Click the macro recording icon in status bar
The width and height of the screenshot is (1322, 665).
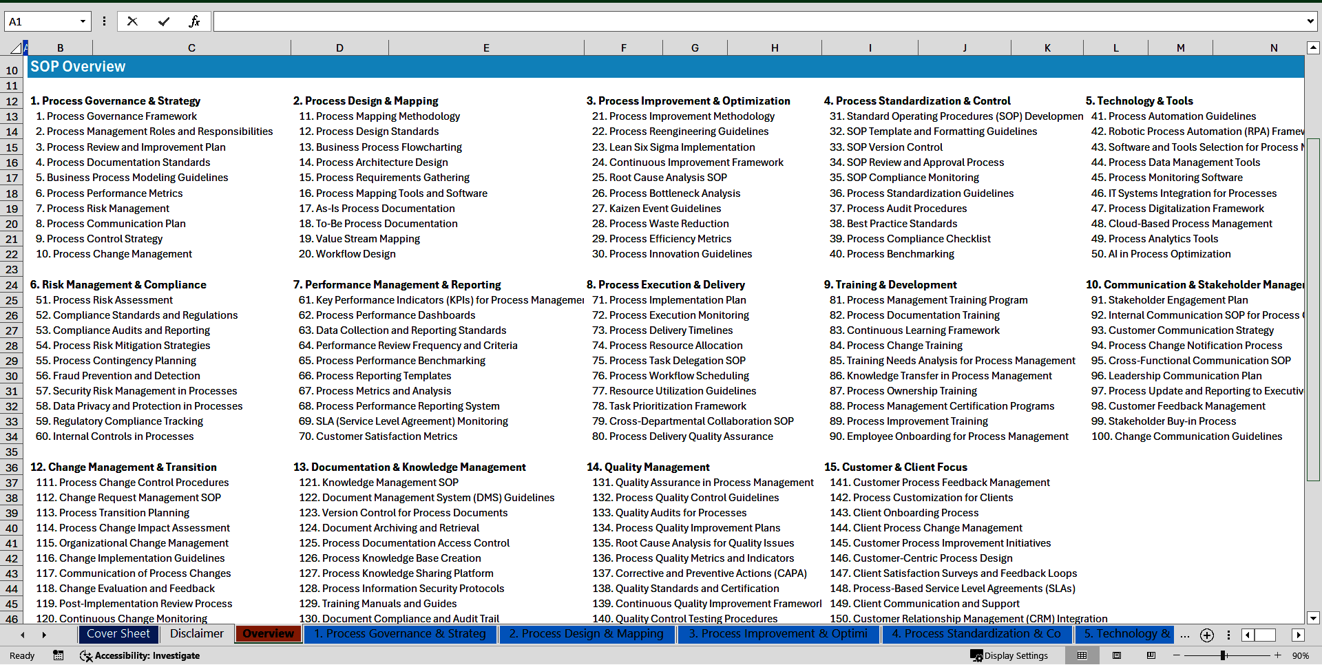pos(59,655)
